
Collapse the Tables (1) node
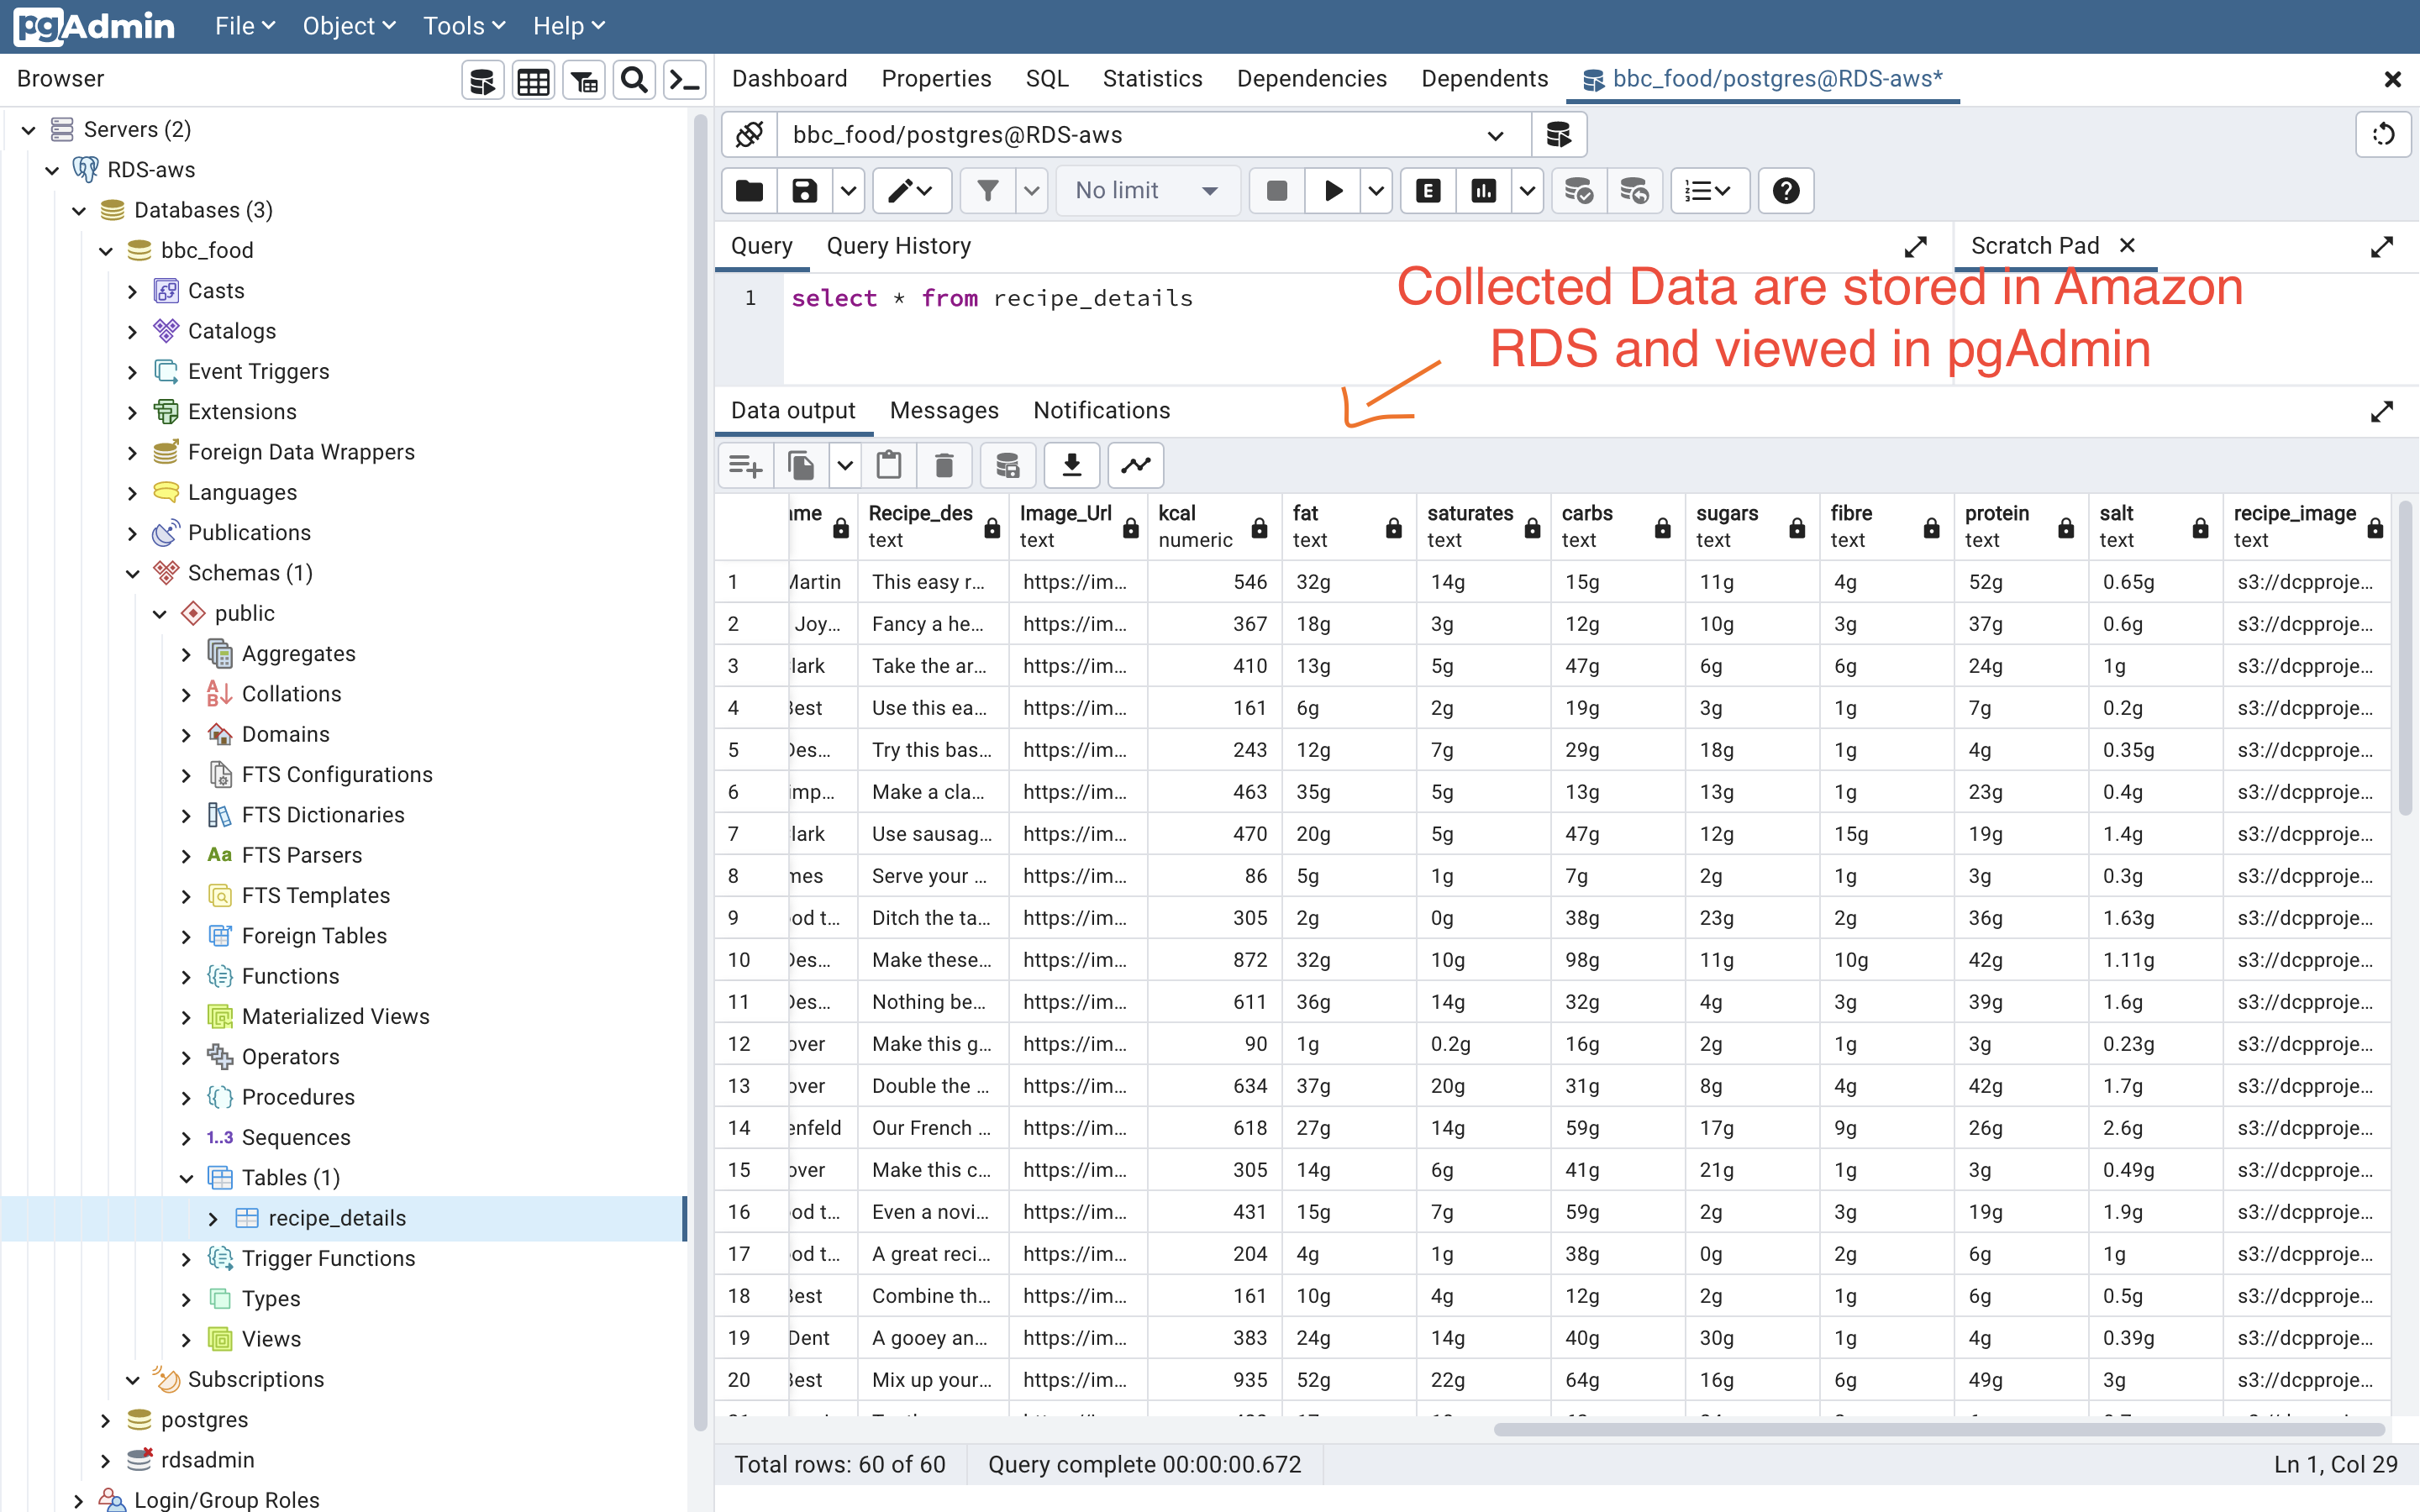(186, 1178)
